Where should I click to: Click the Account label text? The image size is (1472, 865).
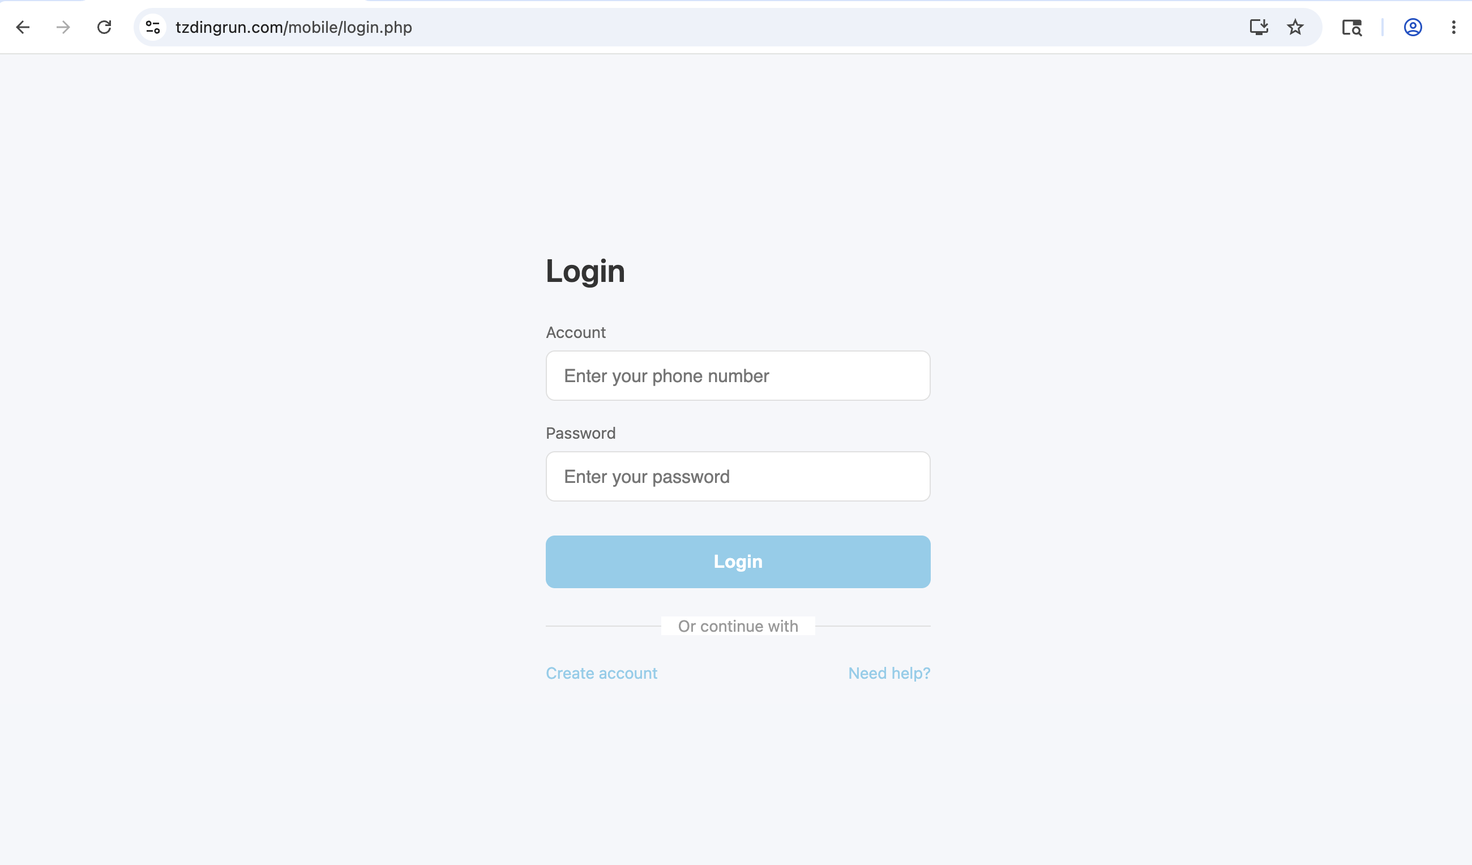[575, 332]
